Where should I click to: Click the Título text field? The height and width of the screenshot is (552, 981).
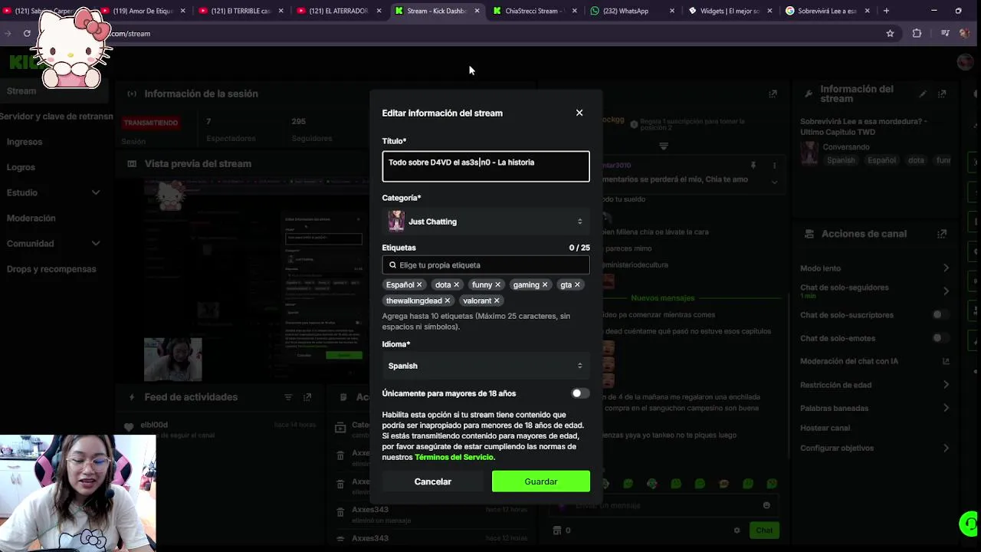(x=486, y=166)
